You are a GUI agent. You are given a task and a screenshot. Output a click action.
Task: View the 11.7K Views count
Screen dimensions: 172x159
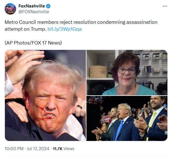pyautogui.click(x=63, y=149)
